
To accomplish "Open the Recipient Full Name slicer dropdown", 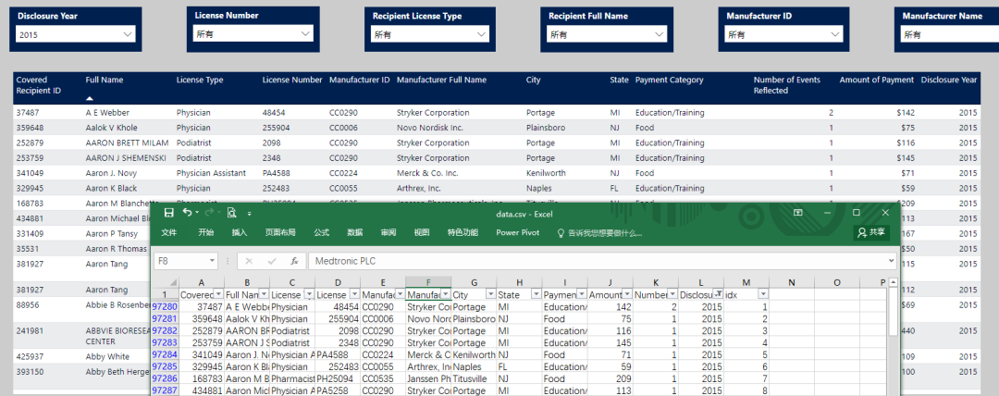I will (607, 34).
